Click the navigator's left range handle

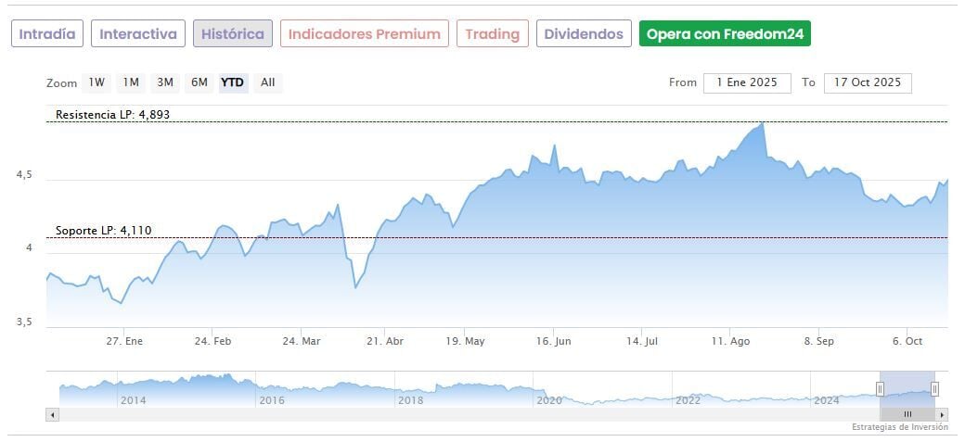(x=881, y=389)
